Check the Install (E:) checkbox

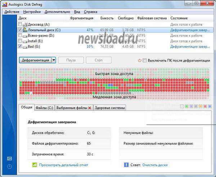(x=20, y=40)
